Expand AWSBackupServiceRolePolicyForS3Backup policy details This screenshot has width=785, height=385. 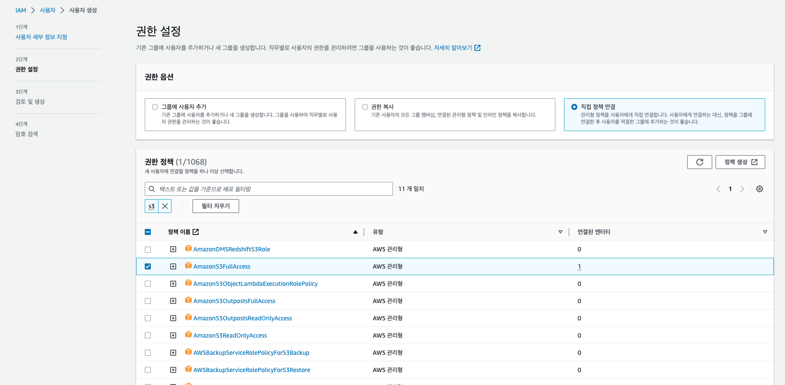(173, 353)
